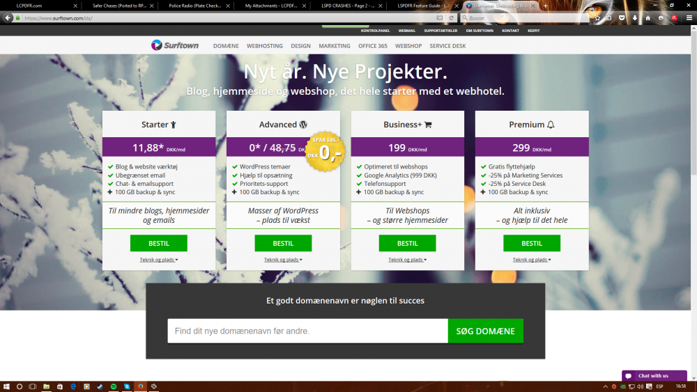Reload the page with the refresh icon
This screenshot has width=697, height=392.
click(451, 18)
